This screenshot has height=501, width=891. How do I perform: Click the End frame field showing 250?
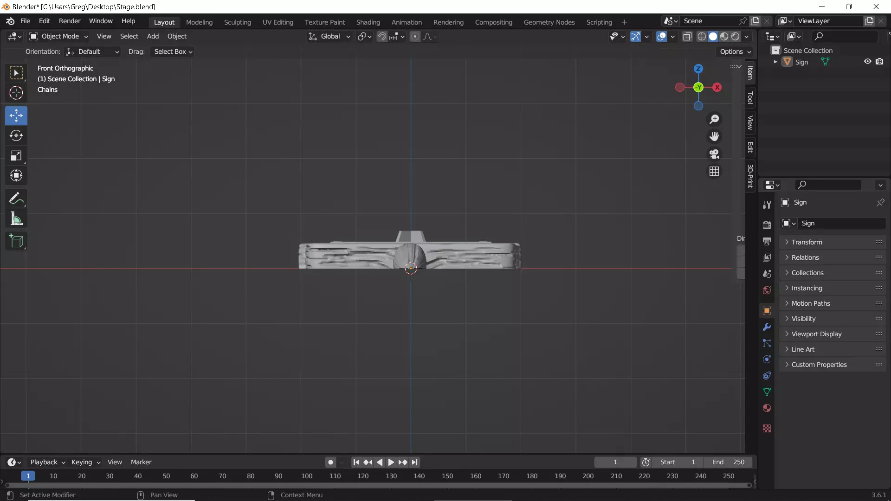(x=728, y=462)
